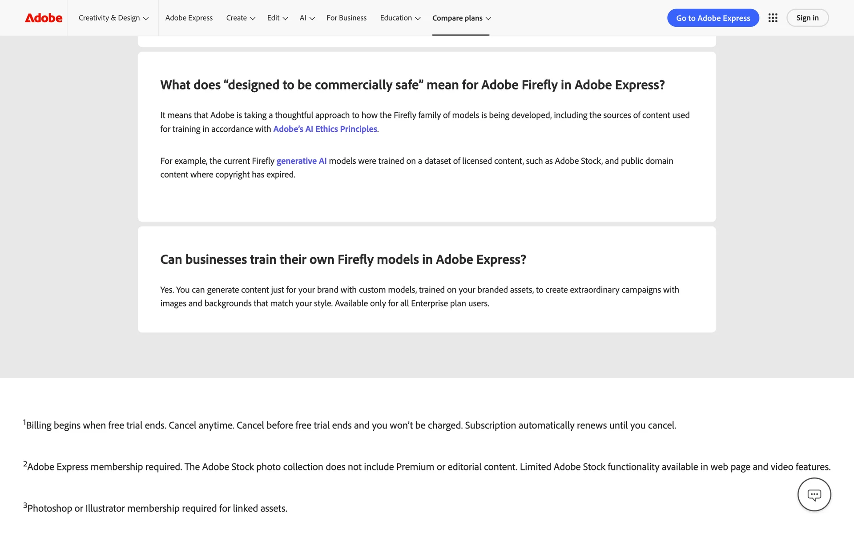This screenshot has height=534, width=854.
Task: Go to the Adobe Express nav link
Action: (x=189, y=18)
